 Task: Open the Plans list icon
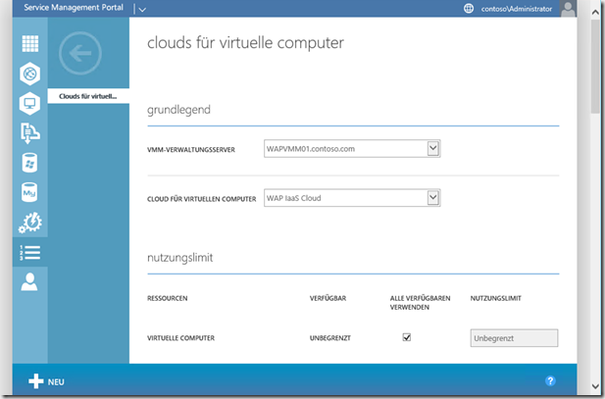[x=29, y=252]
